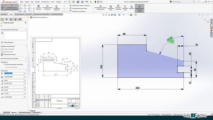Open the DisplayManager tab icon
This screenshot has width=213, height=120.
tap(20, 19)
